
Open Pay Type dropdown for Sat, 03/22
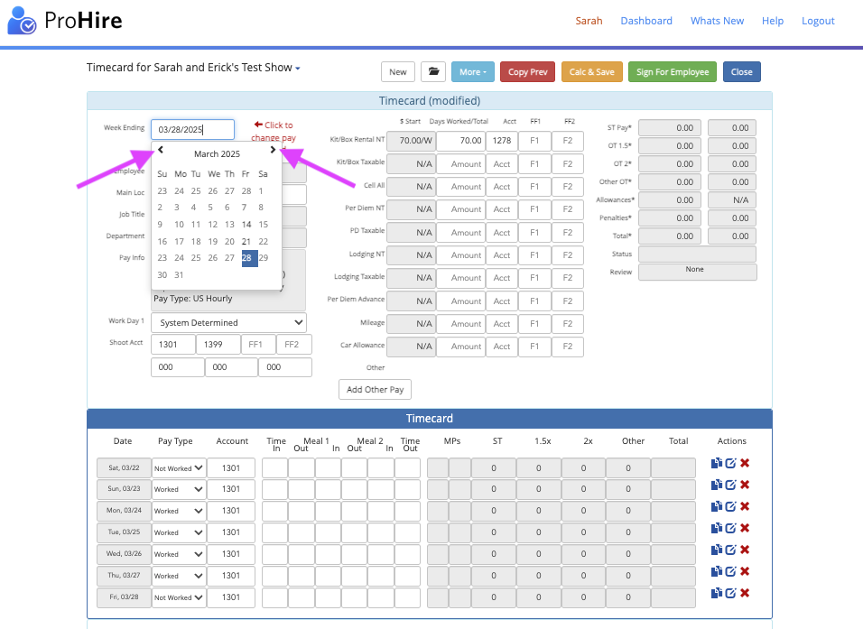[x=179, y=467]
